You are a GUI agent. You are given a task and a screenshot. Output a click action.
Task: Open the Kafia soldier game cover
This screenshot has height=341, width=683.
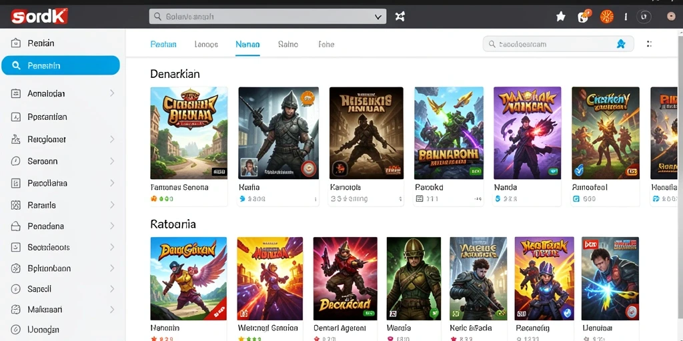(278, 133)
